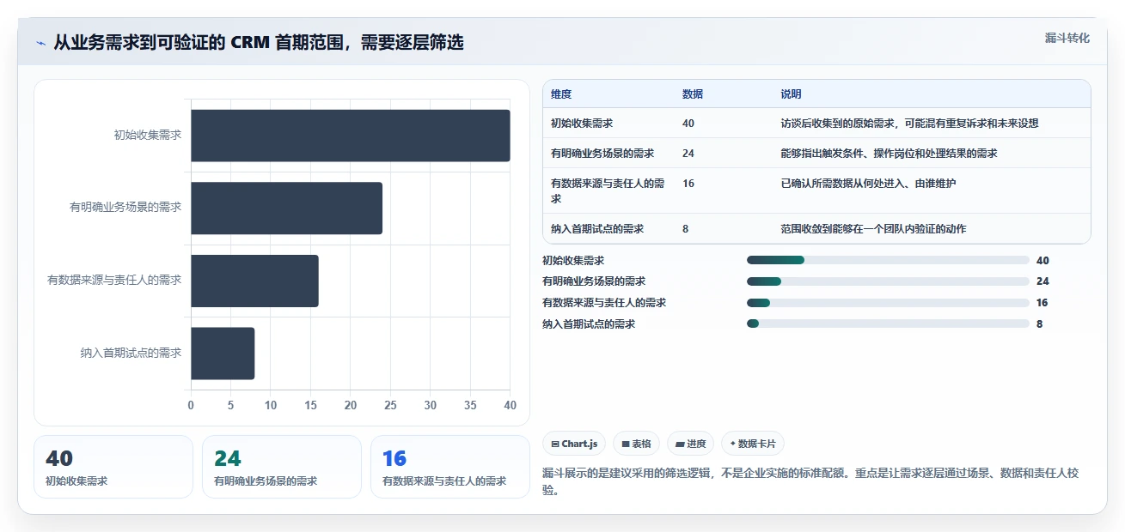Click the table data cell with value 8
The width and height of the screenshot is (1125, 532).
686,229
